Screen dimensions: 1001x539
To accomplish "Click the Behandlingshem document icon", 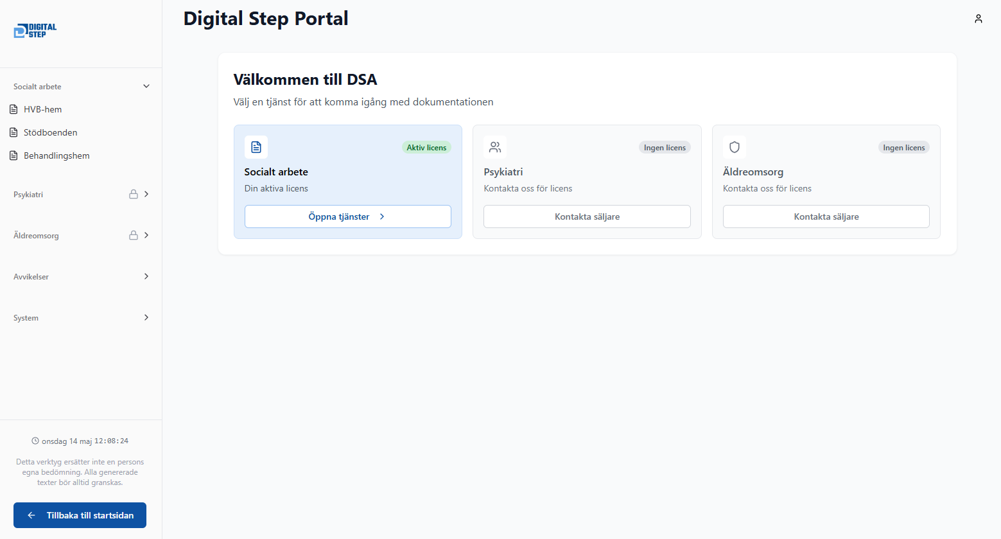I will (x=13, y=155).
